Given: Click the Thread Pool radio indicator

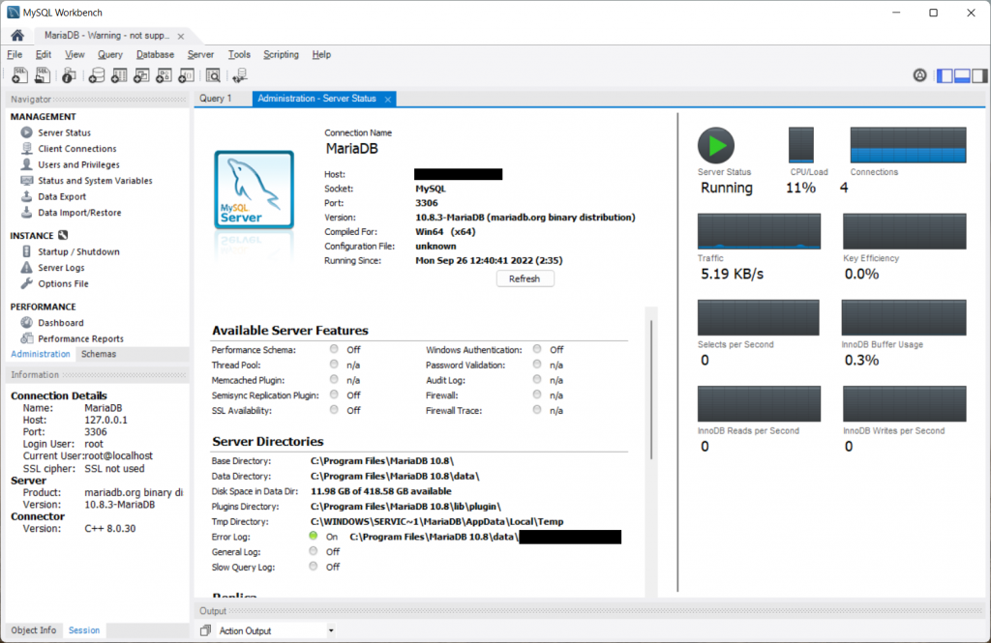Looking at the screenshot, I should point(334,365).
